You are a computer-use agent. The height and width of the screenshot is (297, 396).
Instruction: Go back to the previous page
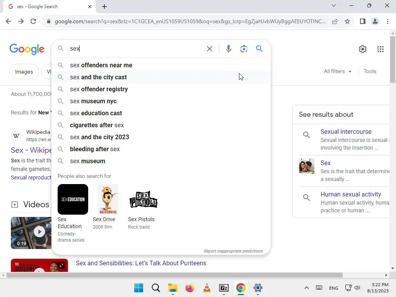[9, 22]
